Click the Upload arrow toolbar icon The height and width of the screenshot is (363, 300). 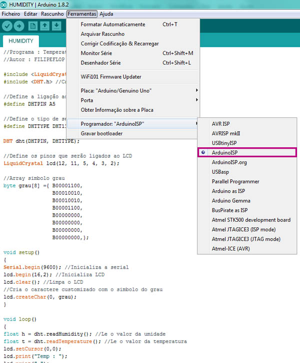(x=19, y=26)
